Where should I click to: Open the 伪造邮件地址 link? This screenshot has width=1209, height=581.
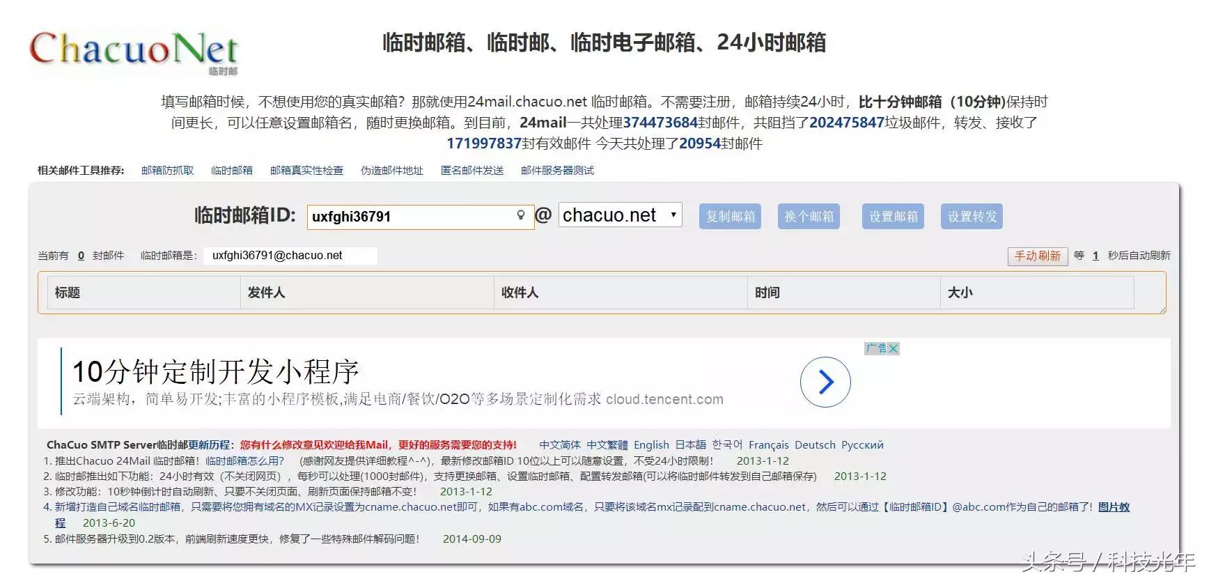pyautogui.click(x=392, y=171)
